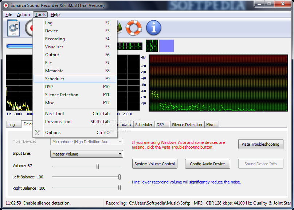The image size is (294, 210).
Task: Choose Device from Tools menu
Action: click(75, 31)
